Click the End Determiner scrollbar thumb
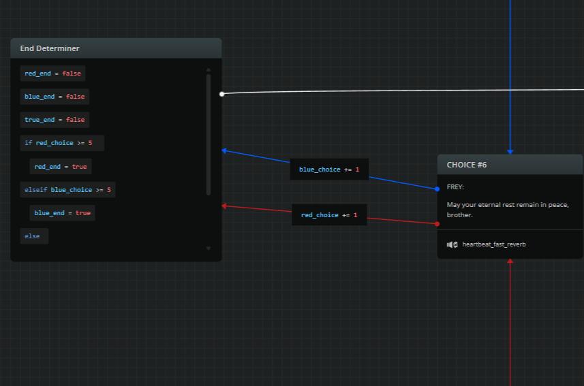The width and height of the screenshot is (584, 386). click(x=209, y=134)
